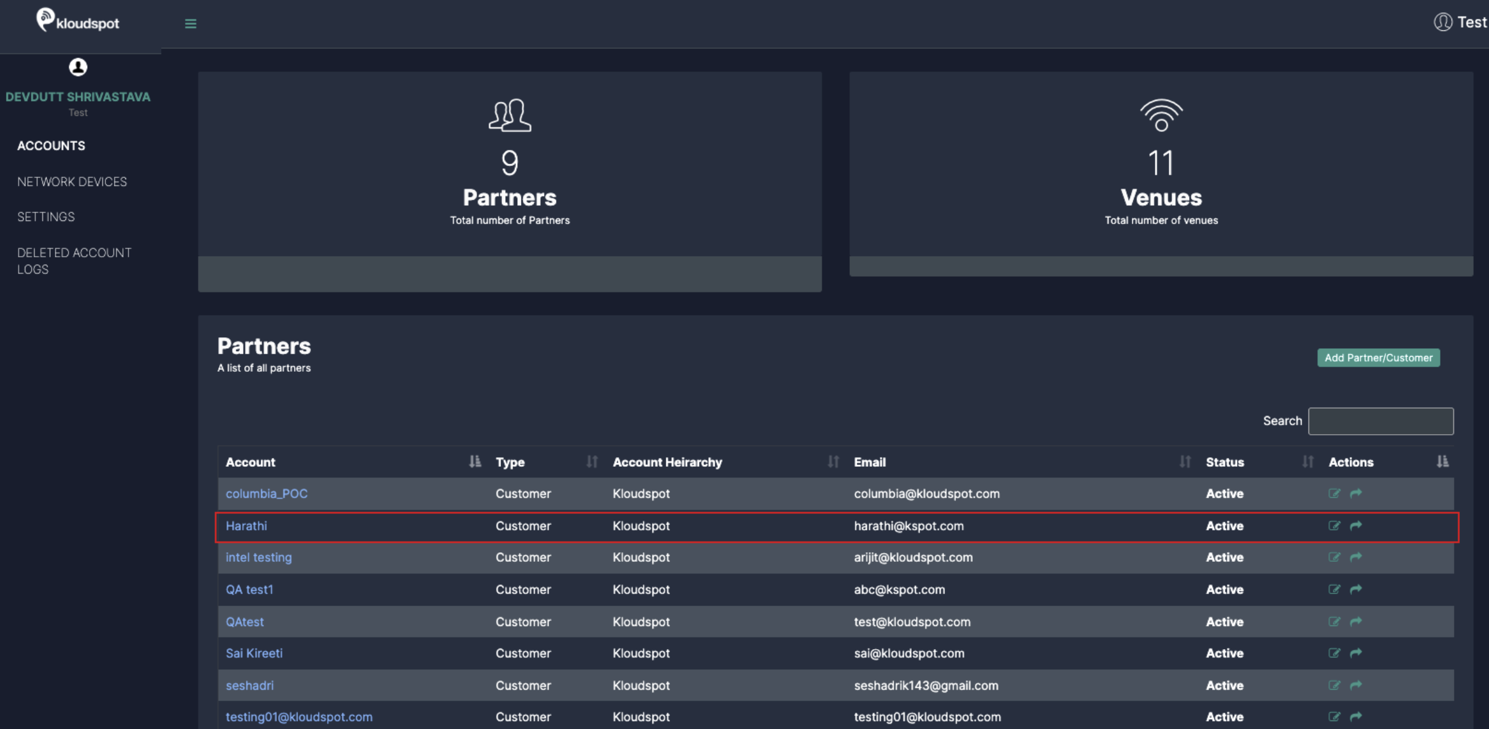Open Settings in the sidebar
Screen dimensions: 1489x729
pyautogui.click(x=46, y=217)
